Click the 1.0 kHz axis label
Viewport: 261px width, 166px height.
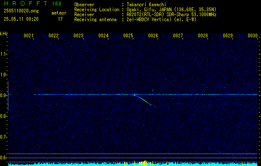click(x=3, y=75)
